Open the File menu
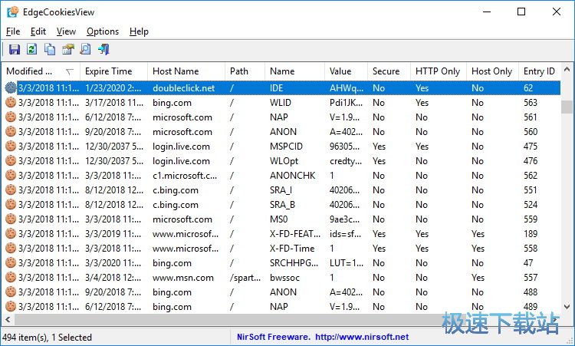This screenshot has width=575, height=346. pos(13,31)
